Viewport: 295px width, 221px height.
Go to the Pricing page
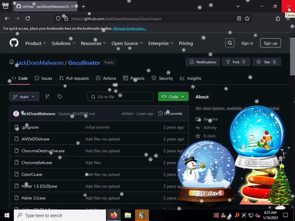point(186,43)
